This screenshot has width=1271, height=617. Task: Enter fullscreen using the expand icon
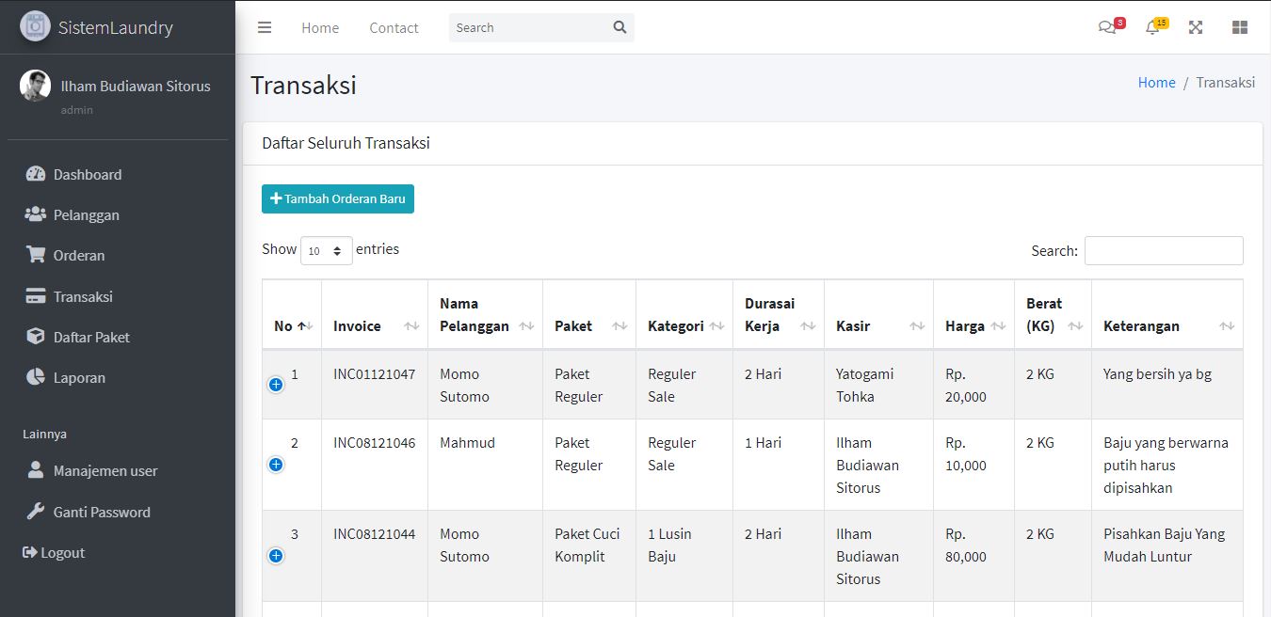pyautogui.click(x=1195, y=27)
